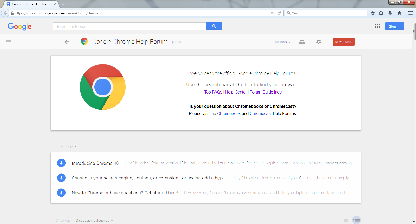Open the downloads arrow icon
Viewport: 416px width, 224px height.
(x=390, y=13)
